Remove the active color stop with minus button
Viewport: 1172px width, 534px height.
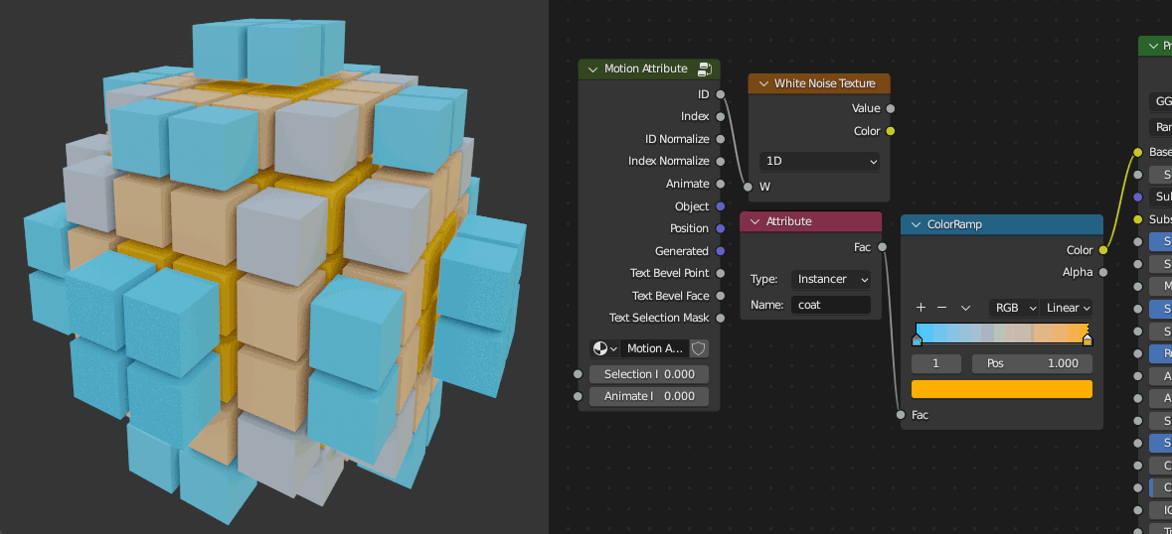[941, 308]
